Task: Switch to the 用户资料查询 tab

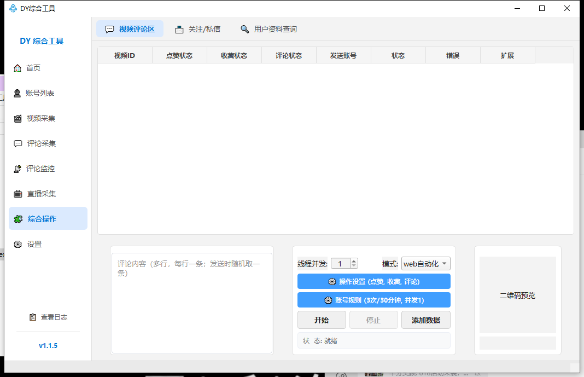Action: [x=268, y=29]
